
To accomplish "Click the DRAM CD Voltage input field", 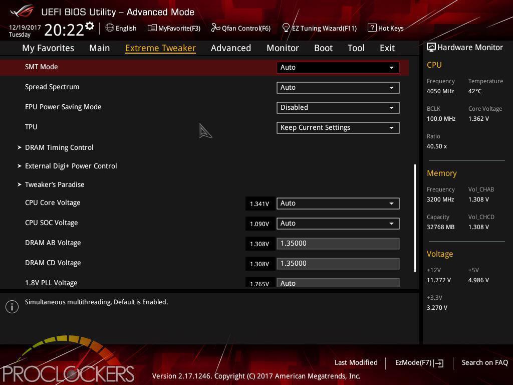I will 338,264.
